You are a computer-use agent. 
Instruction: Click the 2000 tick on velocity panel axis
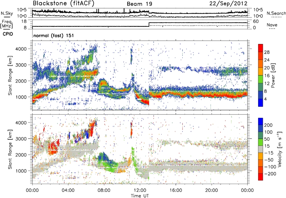coord(21,155)
